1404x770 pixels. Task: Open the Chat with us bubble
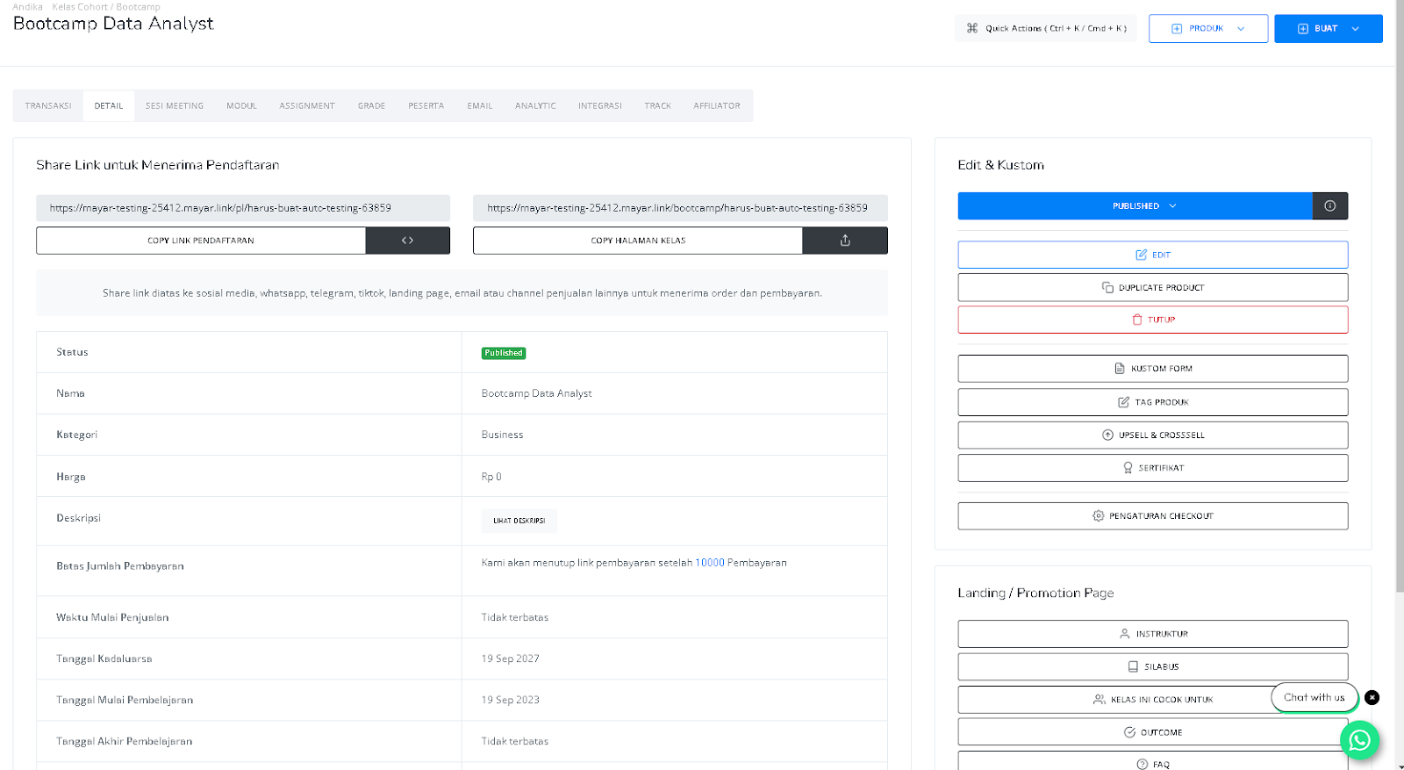pos(1314,697)
